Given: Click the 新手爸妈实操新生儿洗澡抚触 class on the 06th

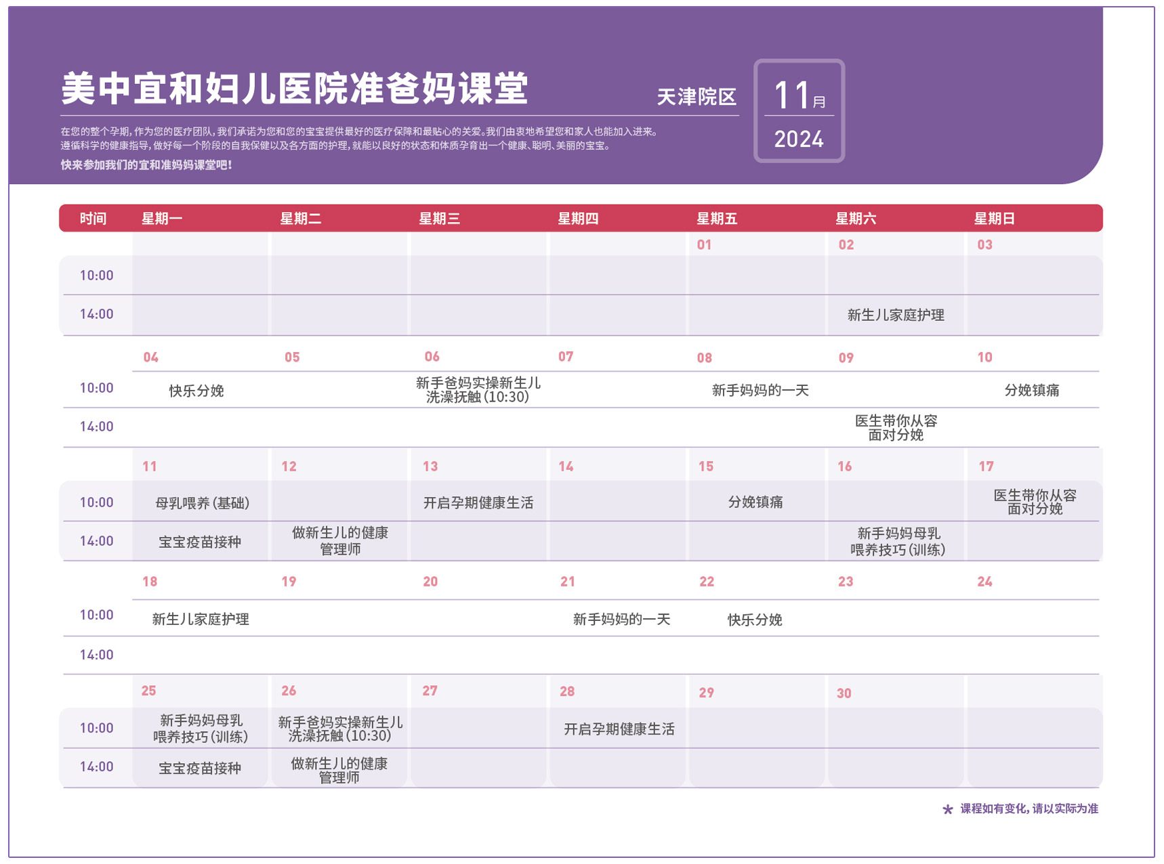Looking at the screenshot, I should click(478, 390).
